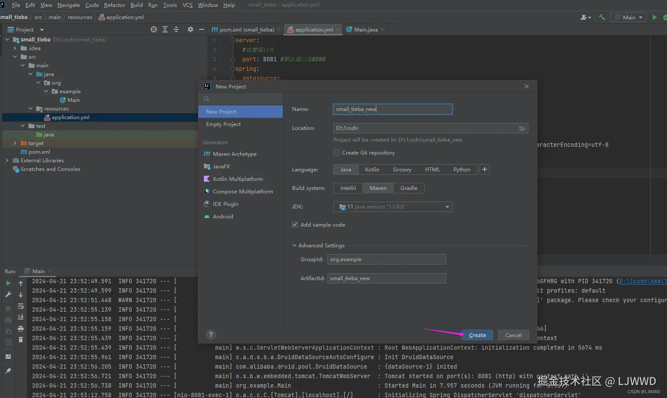Click the locate/select opened file target icon
Viewport: 667px width, 398px height.
pyautogui.click(x=154, y=29)
